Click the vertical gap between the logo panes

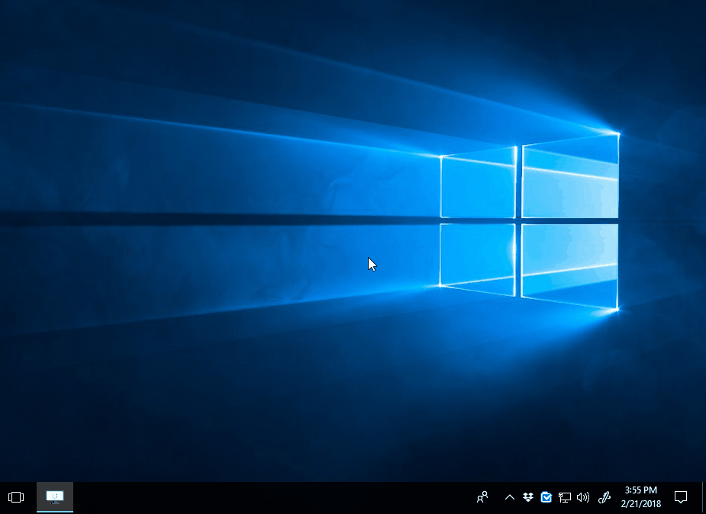pos(519,220)
